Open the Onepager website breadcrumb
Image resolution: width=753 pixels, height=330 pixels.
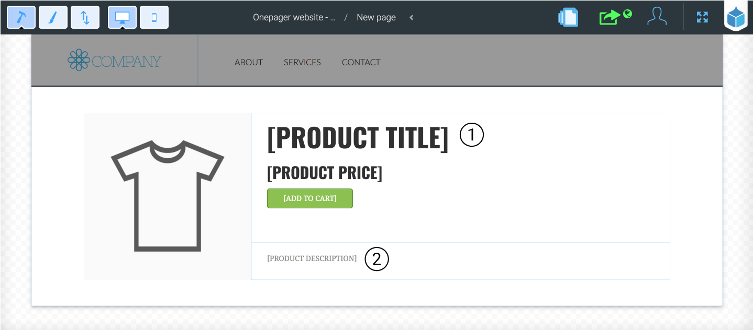point(294,17)
